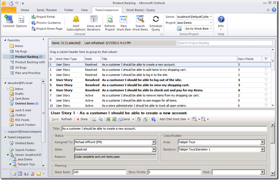Switch to Notes in the navigation bar

(39, 174)
